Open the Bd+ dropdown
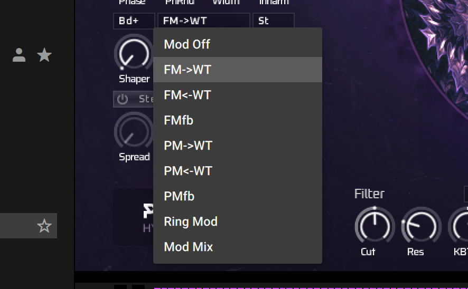 point(134,21)
